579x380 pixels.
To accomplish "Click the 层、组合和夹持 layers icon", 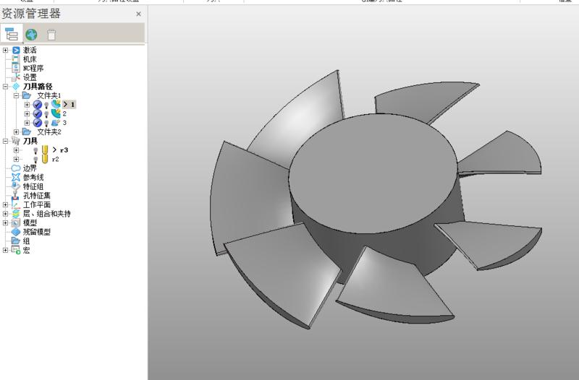I will [16, 213].
